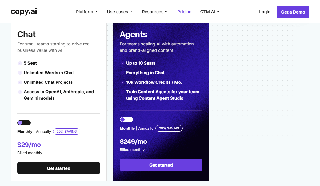Viewport: 320px width, 186px height.
Task: Click Get started for Agents plan
Action: pos(161,165)
